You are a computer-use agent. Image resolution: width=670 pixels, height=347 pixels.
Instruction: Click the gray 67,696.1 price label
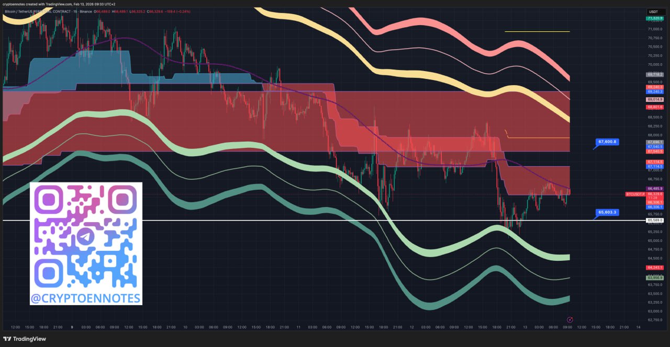pyautogui.click(x=655, y=142)
